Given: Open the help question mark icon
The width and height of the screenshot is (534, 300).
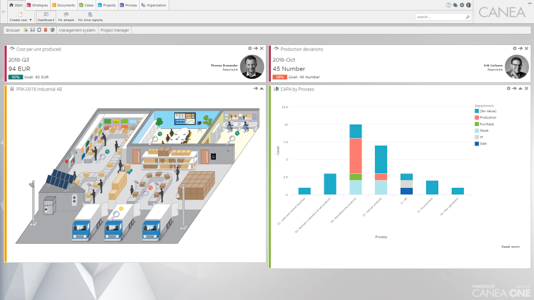Looking at the screenshot, I should (x=448, y=5).
